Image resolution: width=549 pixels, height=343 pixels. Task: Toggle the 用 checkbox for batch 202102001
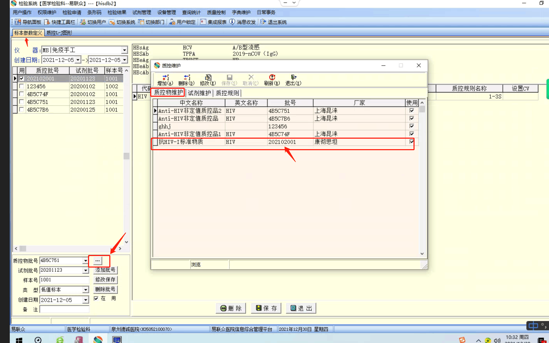click(22, 79)
